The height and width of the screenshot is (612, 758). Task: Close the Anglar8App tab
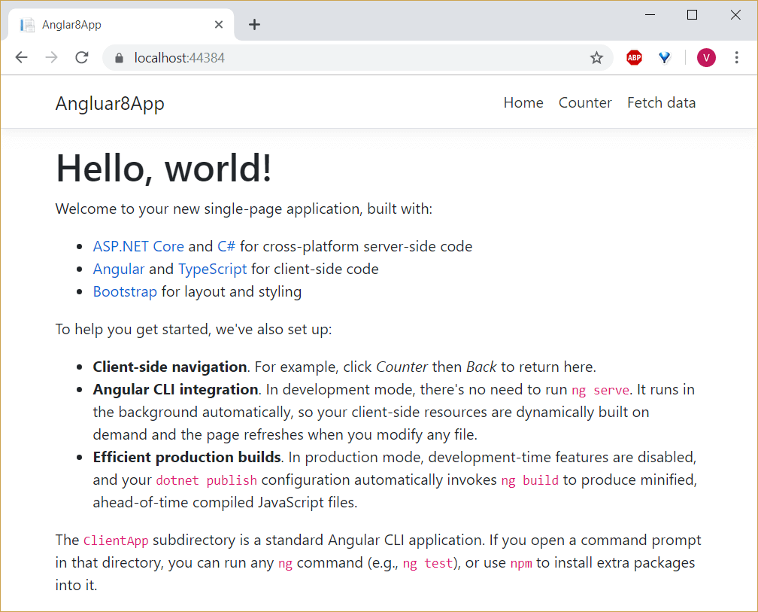pos(219,25)
